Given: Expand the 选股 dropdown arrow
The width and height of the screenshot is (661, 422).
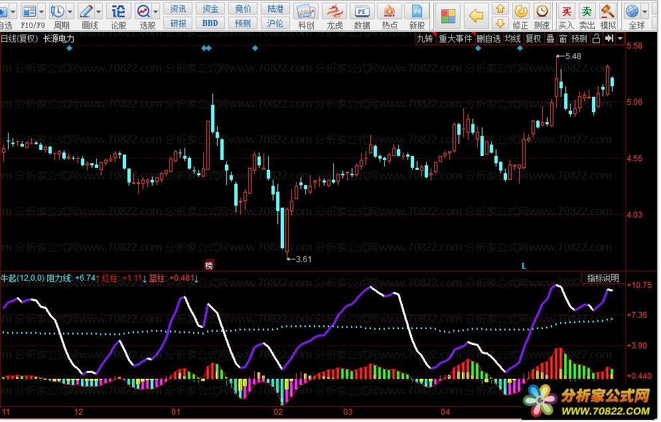Looking at the screenshot, I should point(156,12).
